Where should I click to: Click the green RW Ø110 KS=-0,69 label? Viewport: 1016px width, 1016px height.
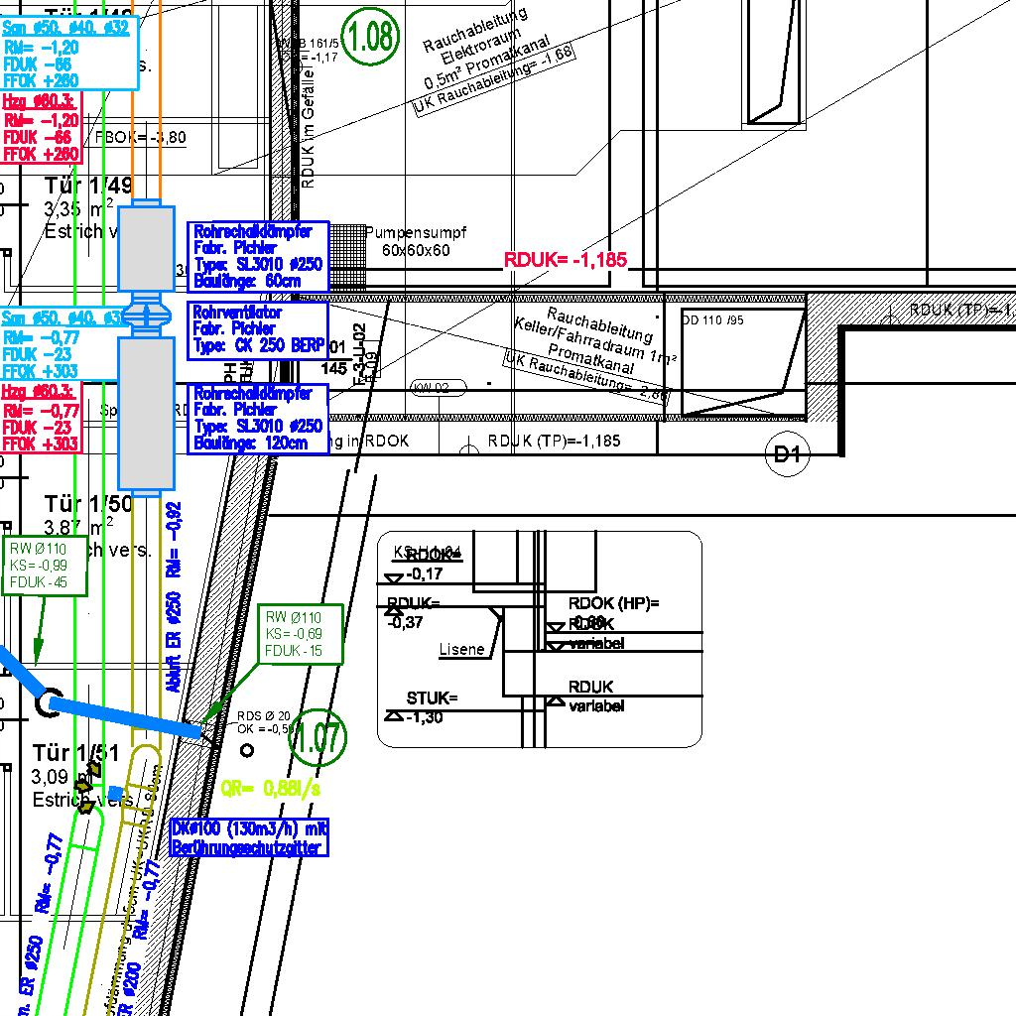[300, 634]
